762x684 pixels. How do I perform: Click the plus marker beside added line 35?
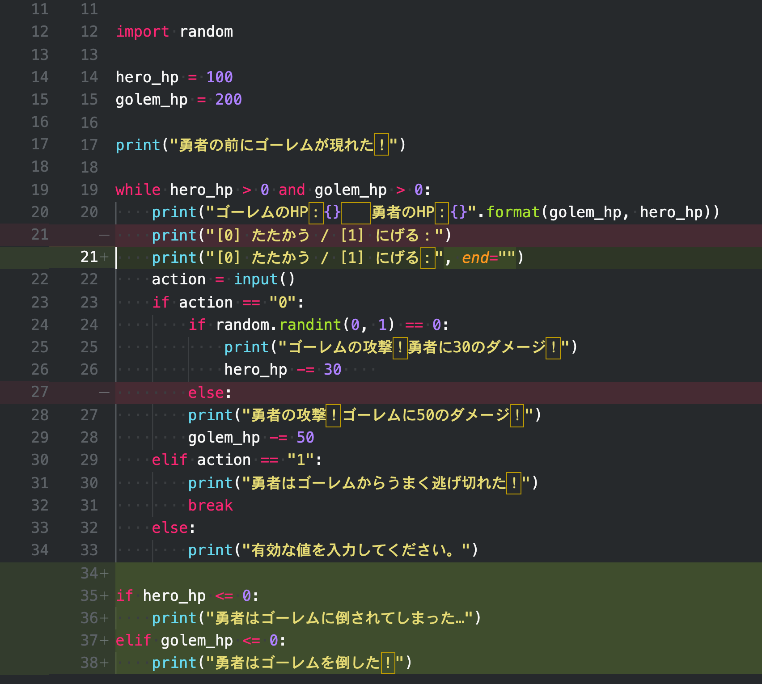click(x=105, y=595)
